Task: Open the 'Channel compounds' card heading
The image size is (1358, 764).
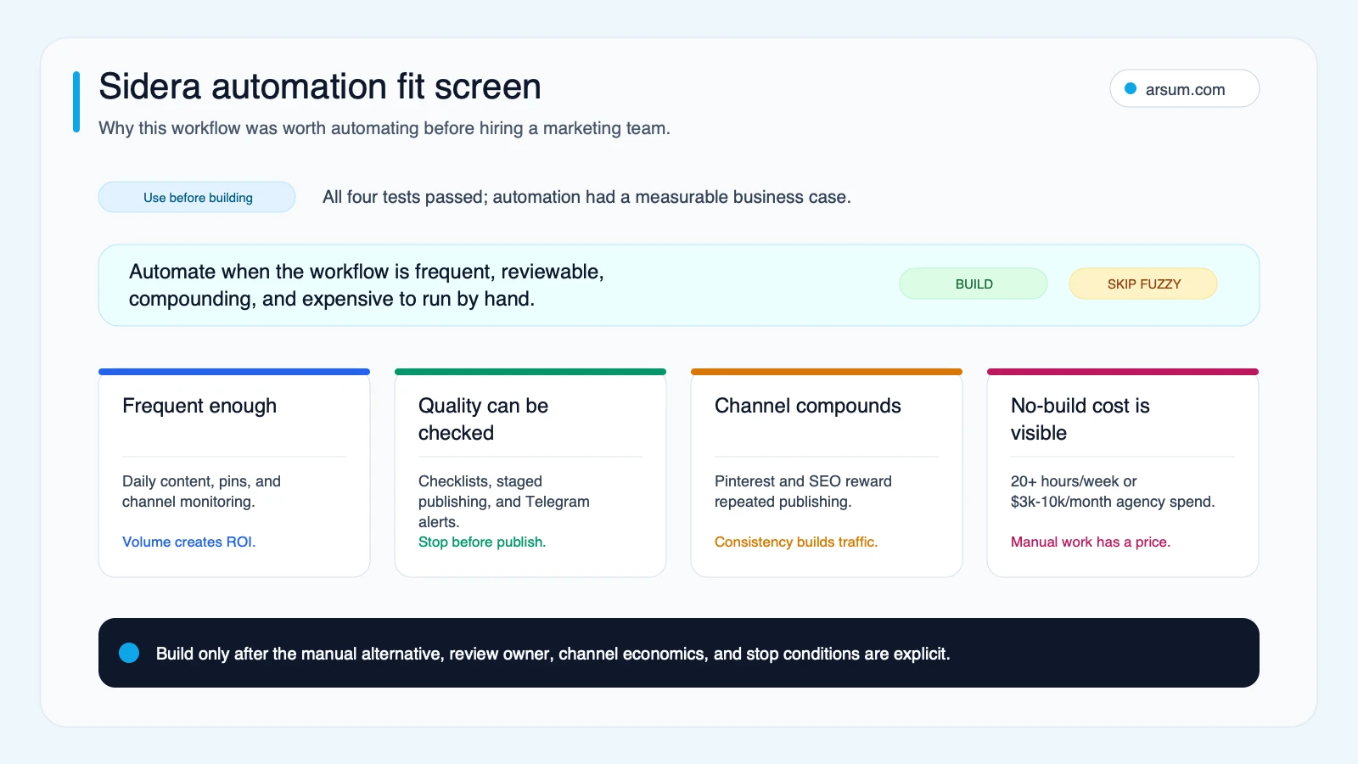Action: [x=808, y=406]
